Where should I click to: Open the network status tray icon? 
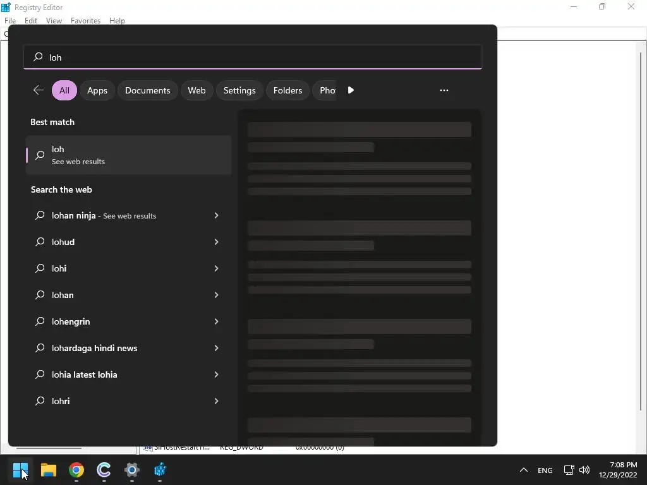coord(569,470)
